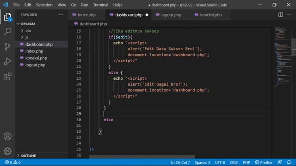This screenshot has height=166, width=296.
Task: Open dashboard.php in the Explorer tree
Action: click(42, 44)
